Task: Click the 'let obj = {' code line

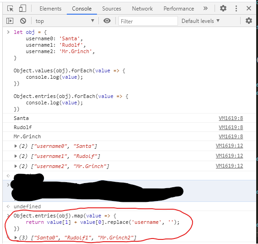Action: [x=30, y=32]
